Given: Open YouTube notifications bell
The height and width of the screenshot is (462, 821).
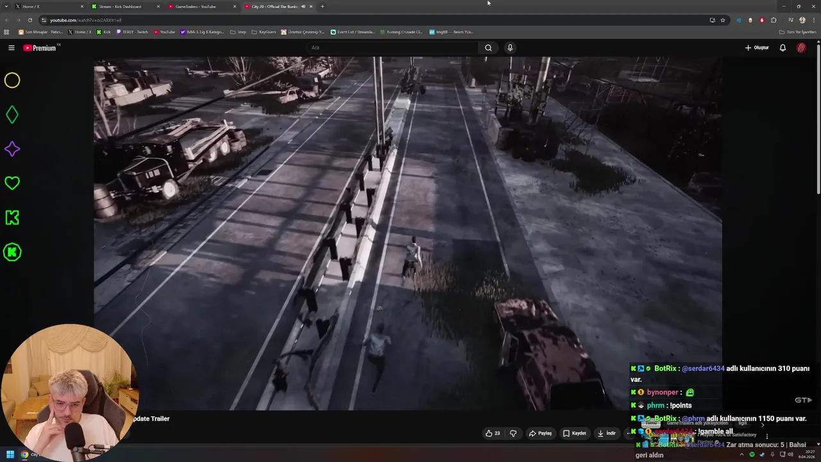Looking at the screenshot, I should click(783, 47).
